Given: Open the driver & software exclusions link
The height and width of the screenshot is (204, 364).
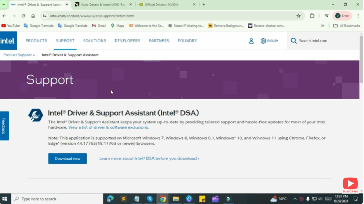Looking at the screenshot, I should tap(108, 127).
